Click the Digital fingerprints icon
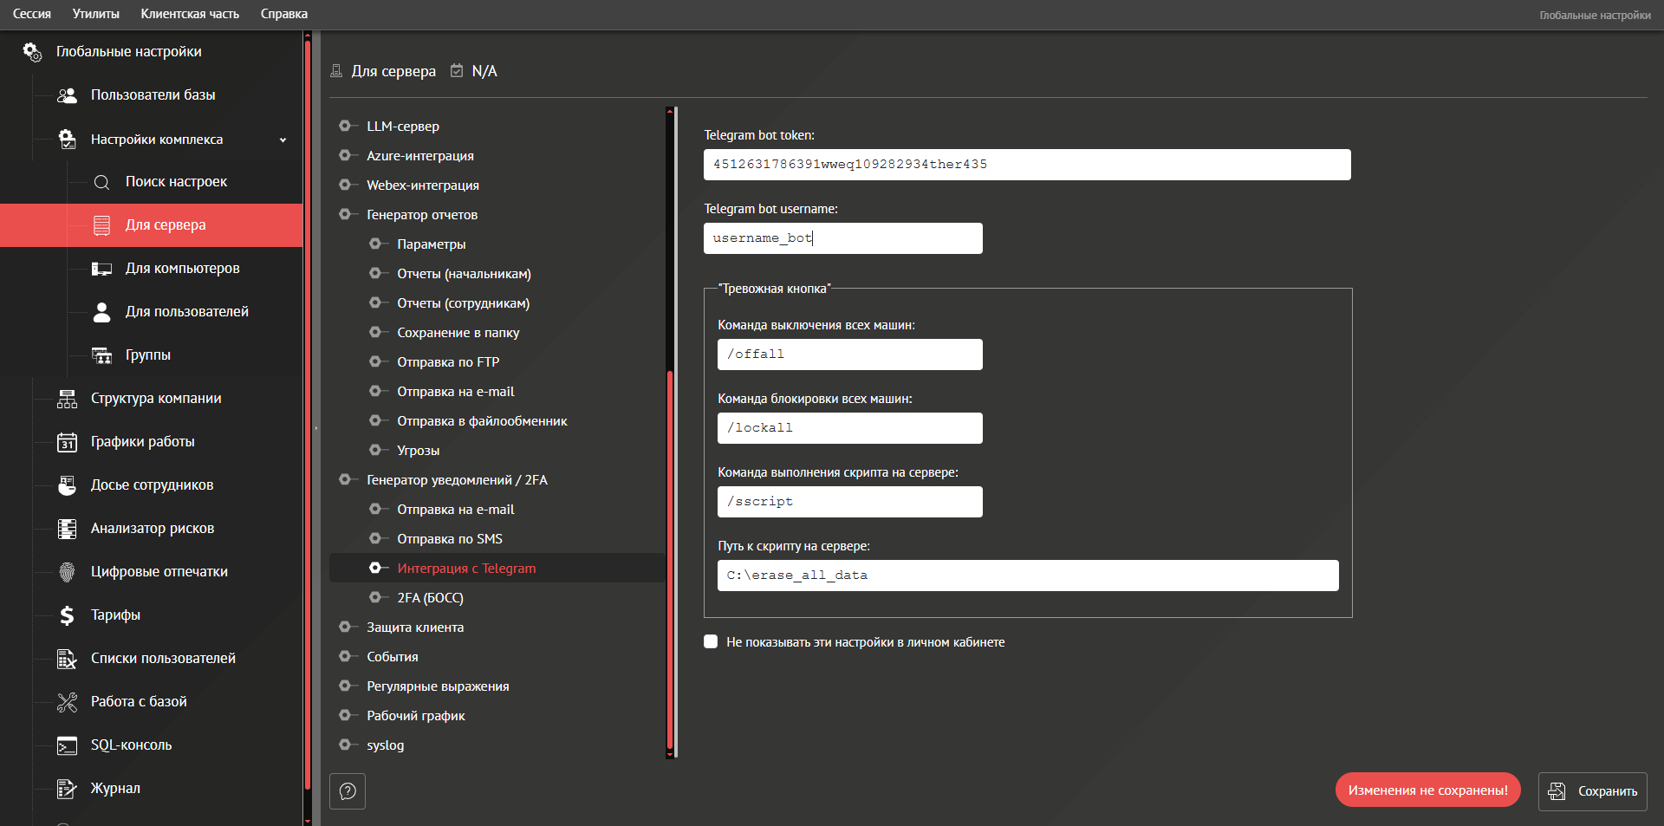Viewport: 1664px width, 826px height. tap(67, 572)
